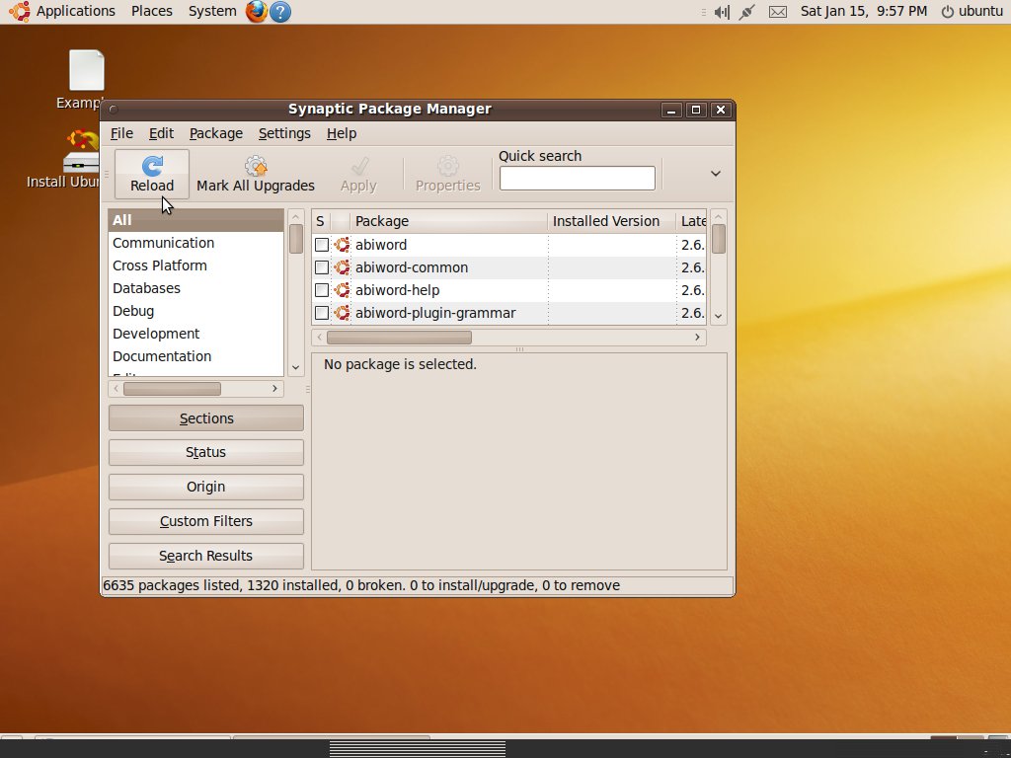Open the File menu
This screenshot has width=1011, height=758.
pyautogui.click(x=121, y=133)
